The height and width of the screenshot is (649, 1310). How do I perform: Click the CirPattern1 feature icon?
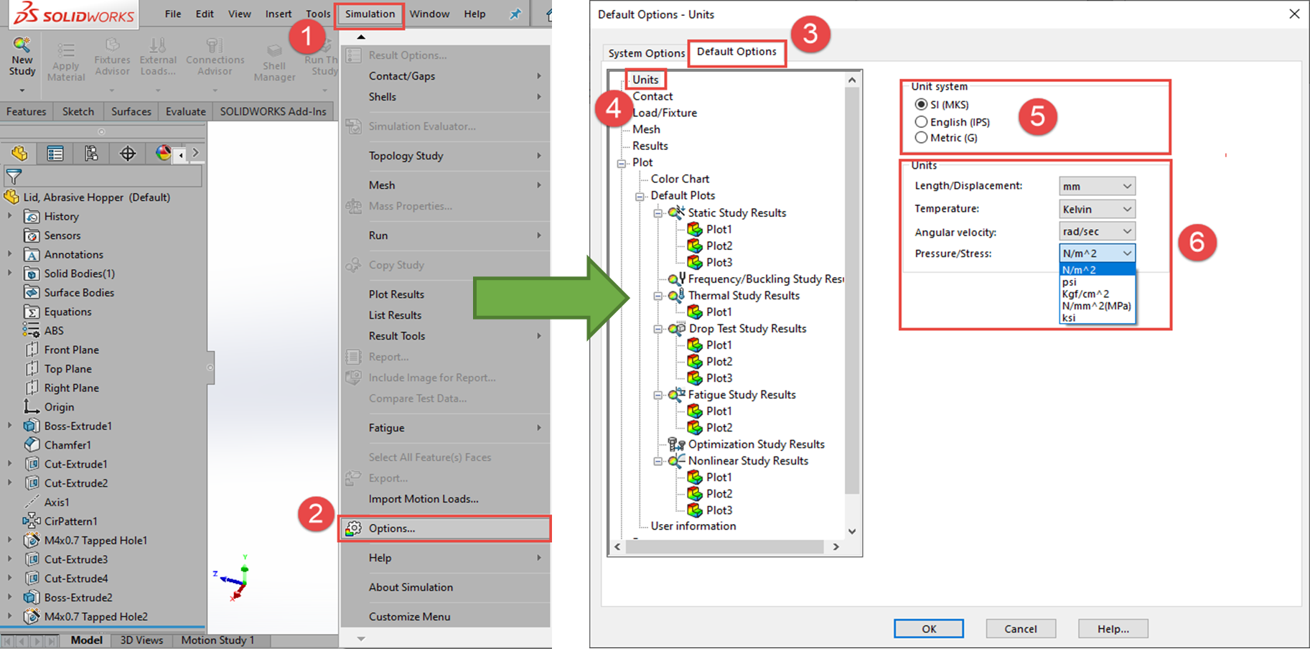tap(32, 521)
